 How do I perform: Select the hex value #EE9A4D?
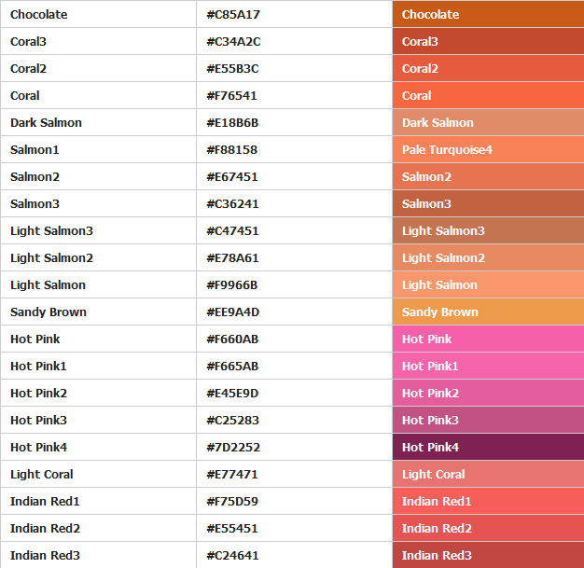coord(233,312)
